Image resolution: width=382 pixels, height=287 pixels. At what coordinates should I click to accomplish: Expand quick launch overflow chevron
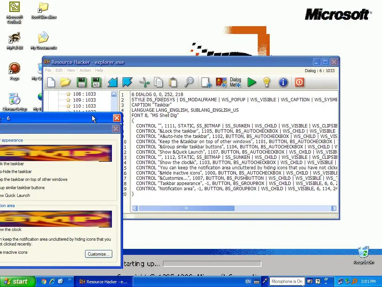point(70,280)
